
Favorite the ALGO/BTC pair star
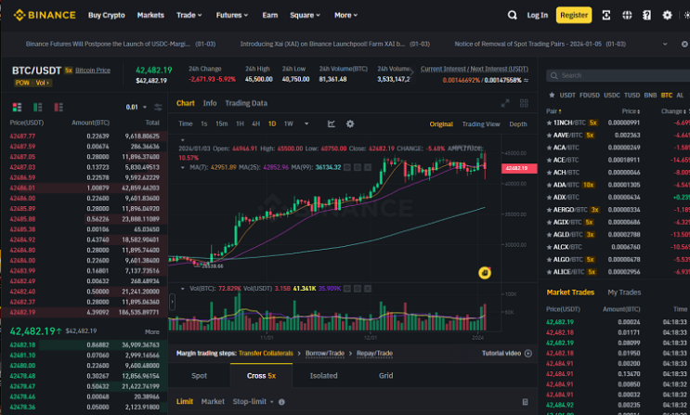coord(549,260)
